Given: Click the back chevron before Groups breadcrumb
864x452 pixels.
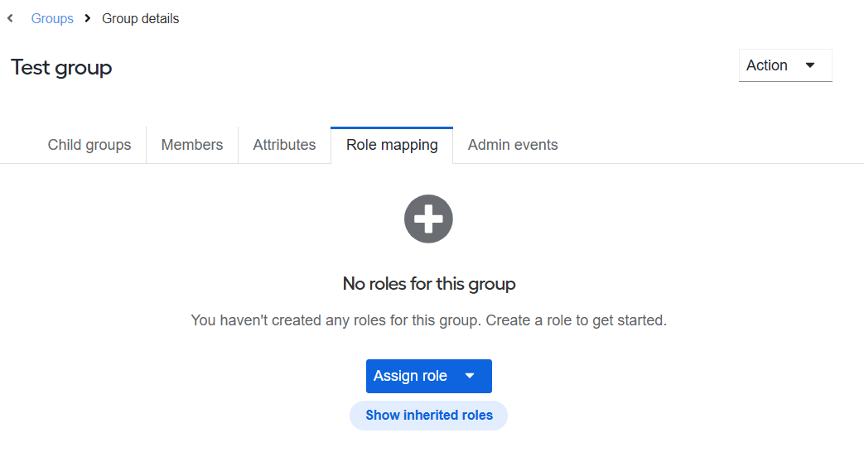Looking at the screenshot, I should [10, 19].
